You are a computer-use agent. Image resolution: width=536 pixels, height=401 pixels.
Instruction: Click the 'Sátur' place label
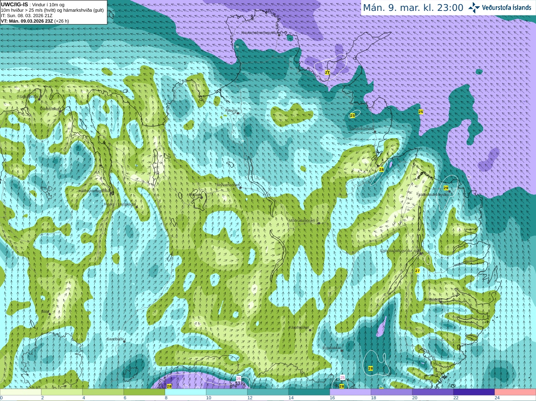[x=45, y=311]
